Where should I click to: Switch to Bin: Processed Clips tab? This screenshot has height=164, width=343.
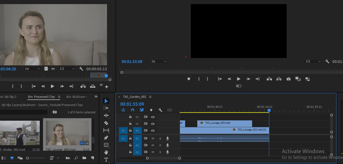(x=41, y=97)
